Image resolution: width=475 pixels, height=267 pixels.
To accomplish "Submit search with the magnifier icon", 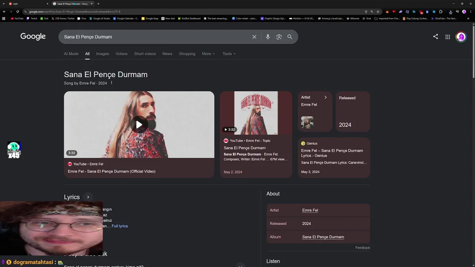I will click(290, 37).
